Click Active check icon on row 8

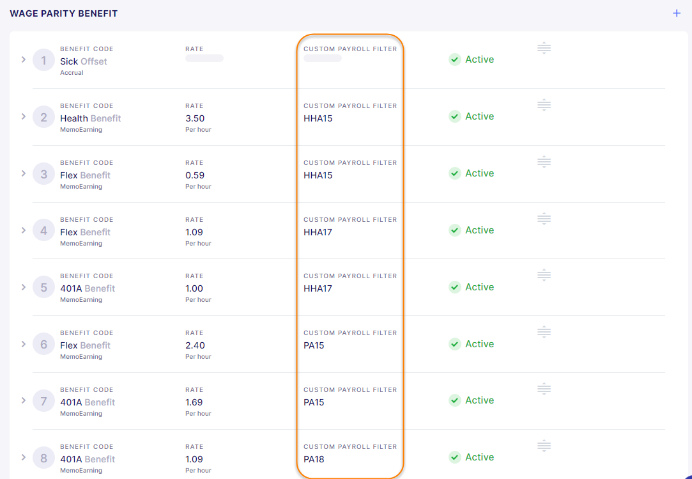pyautogui.click(x=454, y=457)
